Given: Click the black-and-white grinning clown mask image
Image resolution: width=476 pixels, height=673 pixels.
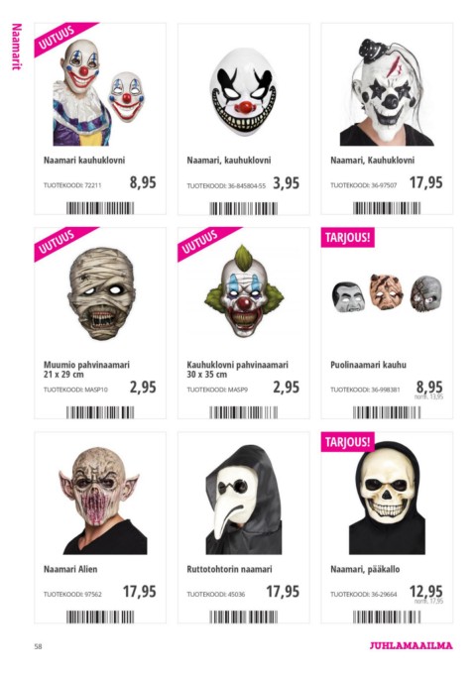Looking at the screenshot, I should tap(244, 92).
